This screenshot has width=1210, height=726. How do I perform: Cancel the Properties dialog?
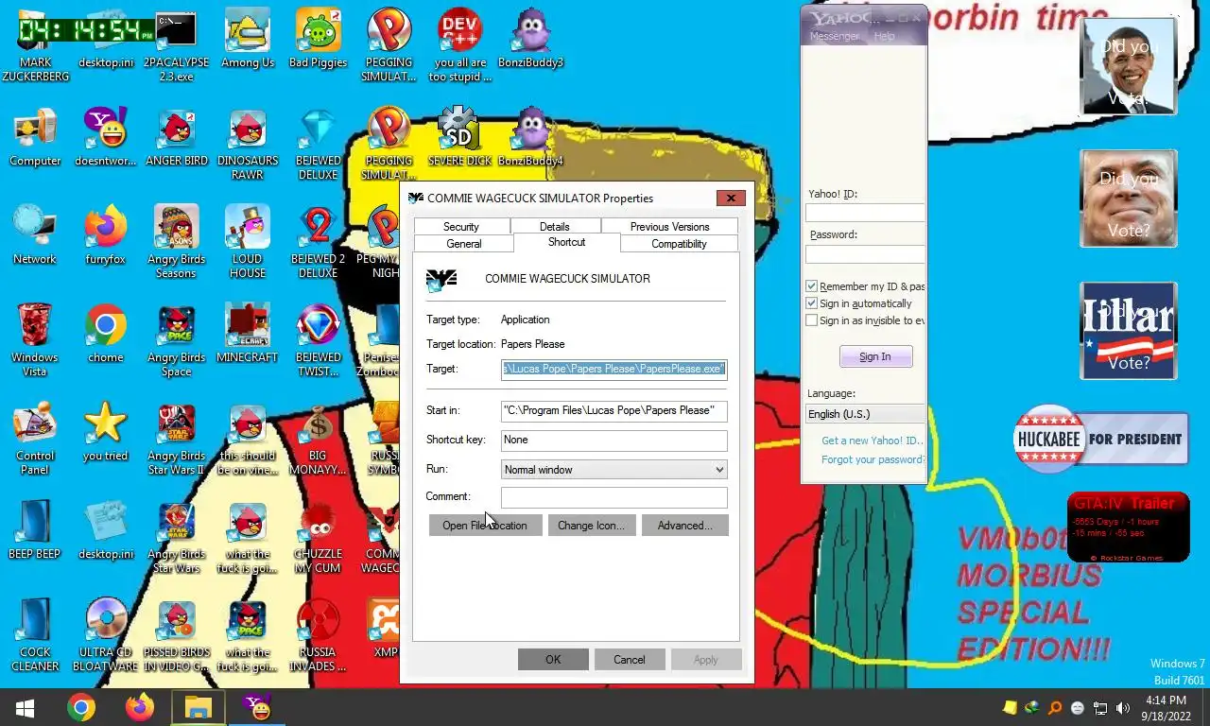tap(630, 660)
